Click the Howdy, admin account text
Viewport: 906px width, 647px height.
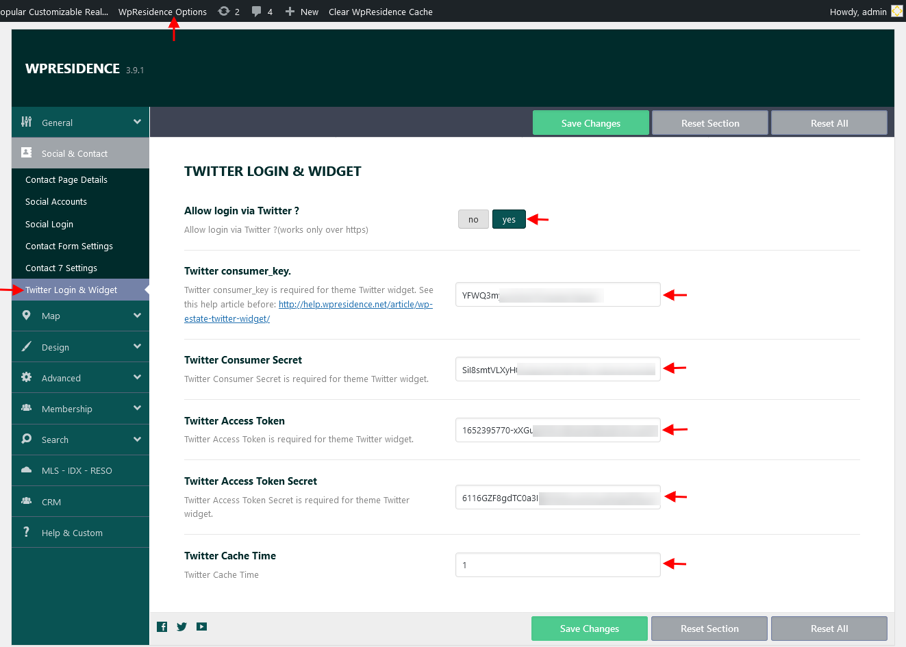pos(858,12)
